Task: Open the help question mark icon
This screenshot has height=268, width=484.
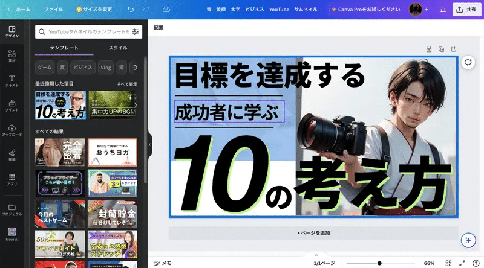Action: (476, 263)
